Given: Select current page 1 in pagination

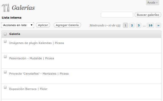Looking at the screenshot, I should pyautogui.click(x=125, y=25).
